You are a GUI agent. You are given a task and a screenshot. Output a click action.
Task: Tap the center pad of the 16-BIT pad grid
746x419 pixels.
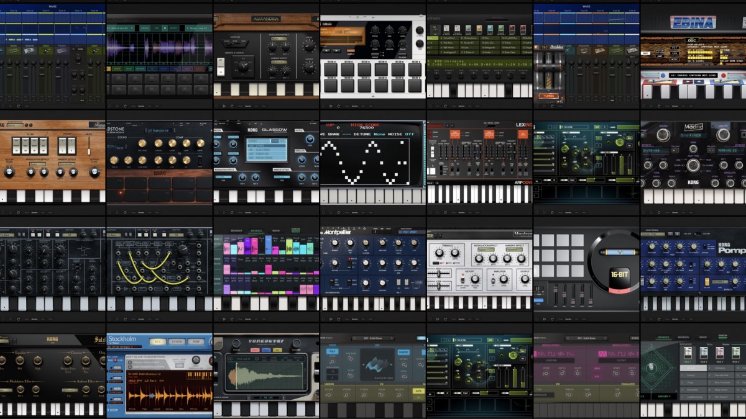coord(562,255)
